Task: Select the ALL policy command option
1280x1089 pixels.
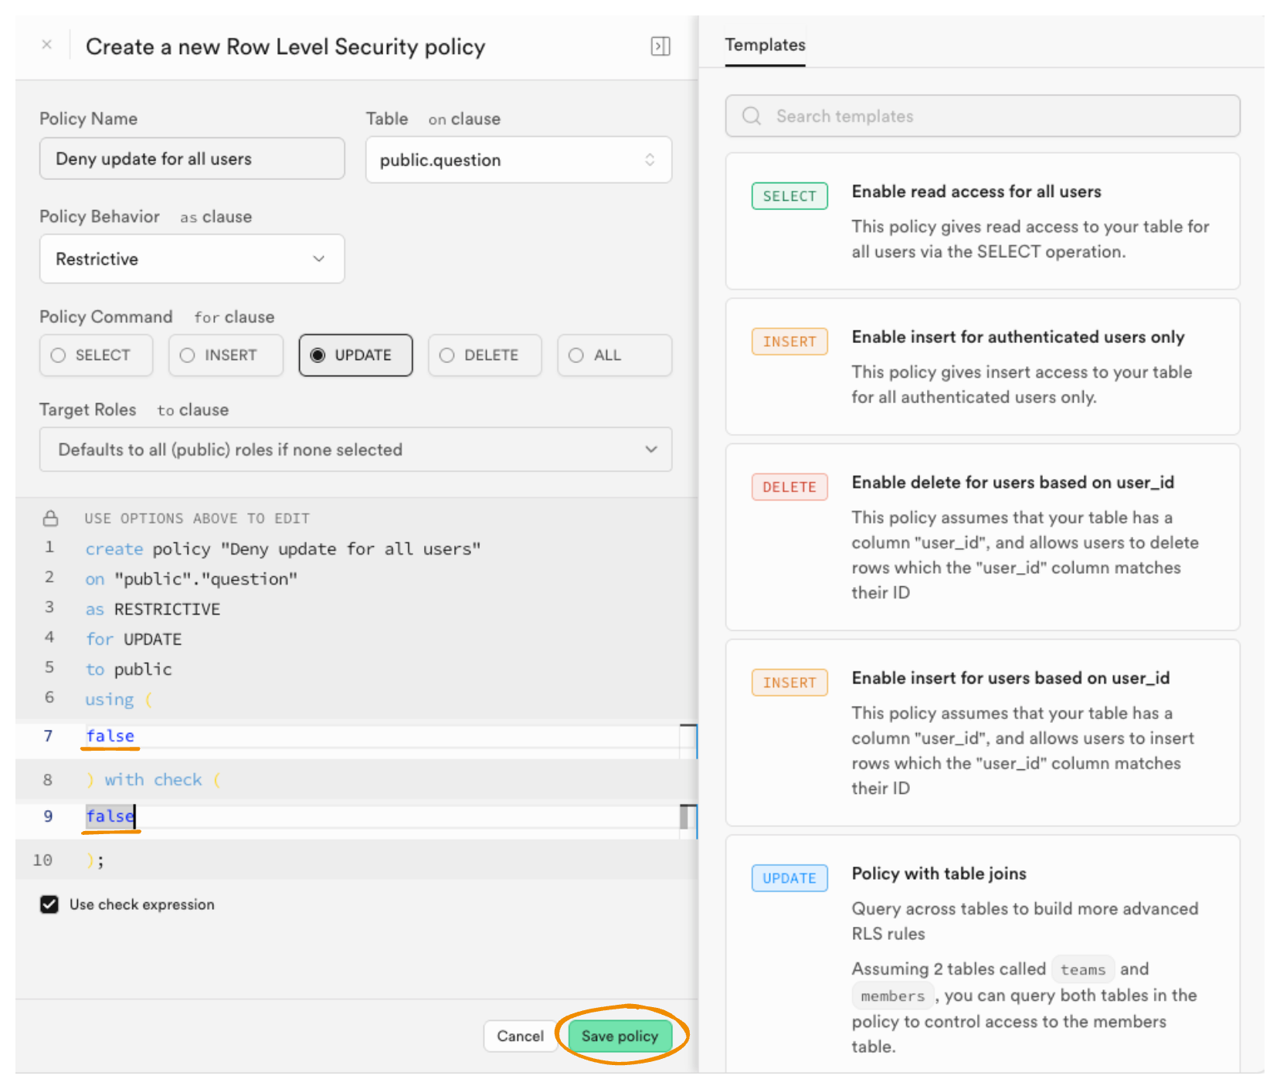Action: click(x=614, y=355)
